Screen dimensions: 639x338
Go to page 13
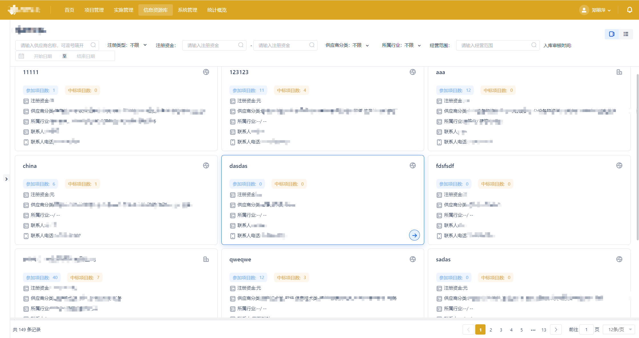(x=544, y=330)
